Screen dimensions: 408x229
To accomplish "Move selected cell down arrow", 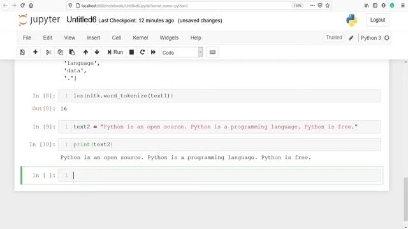I will coord(97,52).
